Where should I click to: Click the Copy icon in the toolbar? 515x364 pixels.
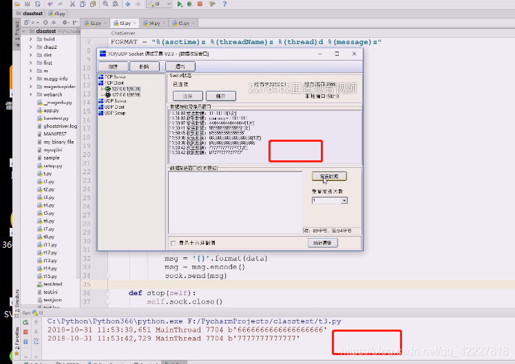coord(83,4)
